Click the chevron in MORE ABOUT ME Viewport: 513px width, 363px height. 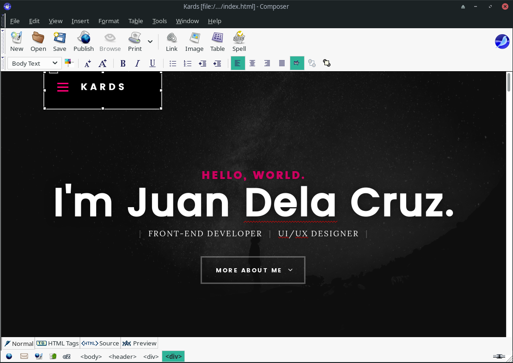point(290,270)
